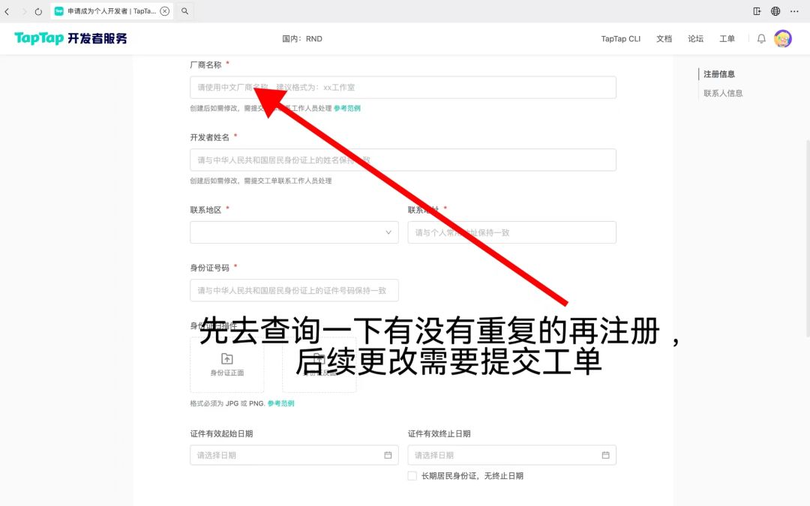Focus the 身份证号码 input field
This screenshot has width=810, height=506.
tap(294, 290)
